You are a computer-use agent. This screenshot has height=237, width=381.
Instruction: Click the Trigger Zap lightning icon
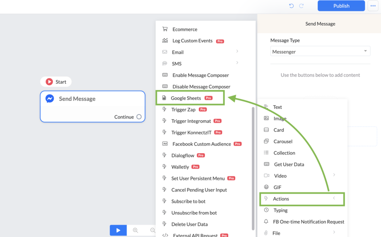click(164, 109)
